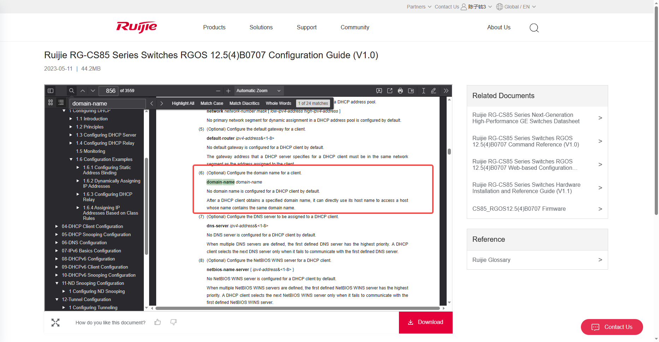Find previous match arrow
Viewport: 659px width, 342px height.
coord(152,103)
